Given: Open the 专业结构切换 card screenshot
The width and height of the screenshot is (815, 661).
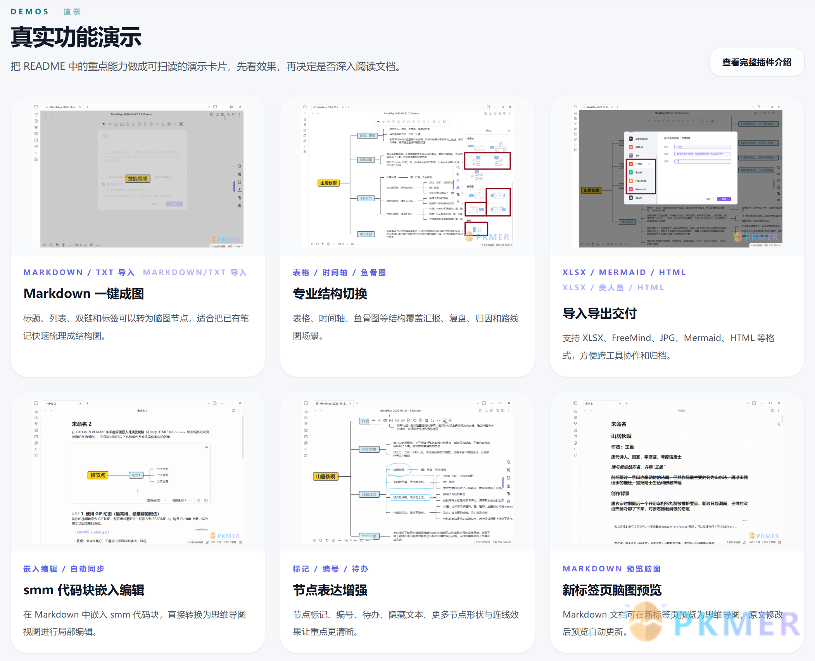Looking at the screenshot, I should click(x=407, y=175).
